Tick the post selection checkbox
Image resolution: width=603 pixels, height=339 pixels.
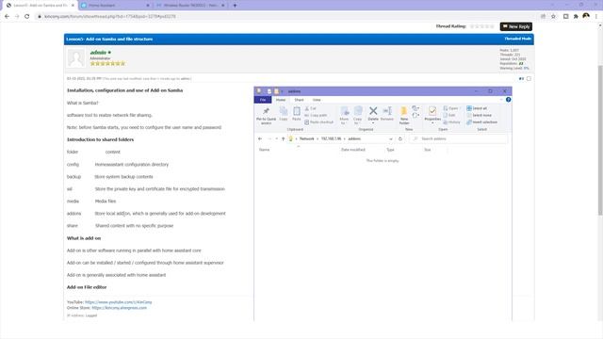pos(529,78)
